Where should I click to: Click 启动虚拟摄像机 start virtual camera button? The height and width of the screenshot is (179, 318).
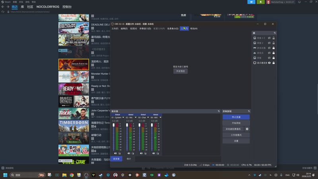(x=233, y=129)
